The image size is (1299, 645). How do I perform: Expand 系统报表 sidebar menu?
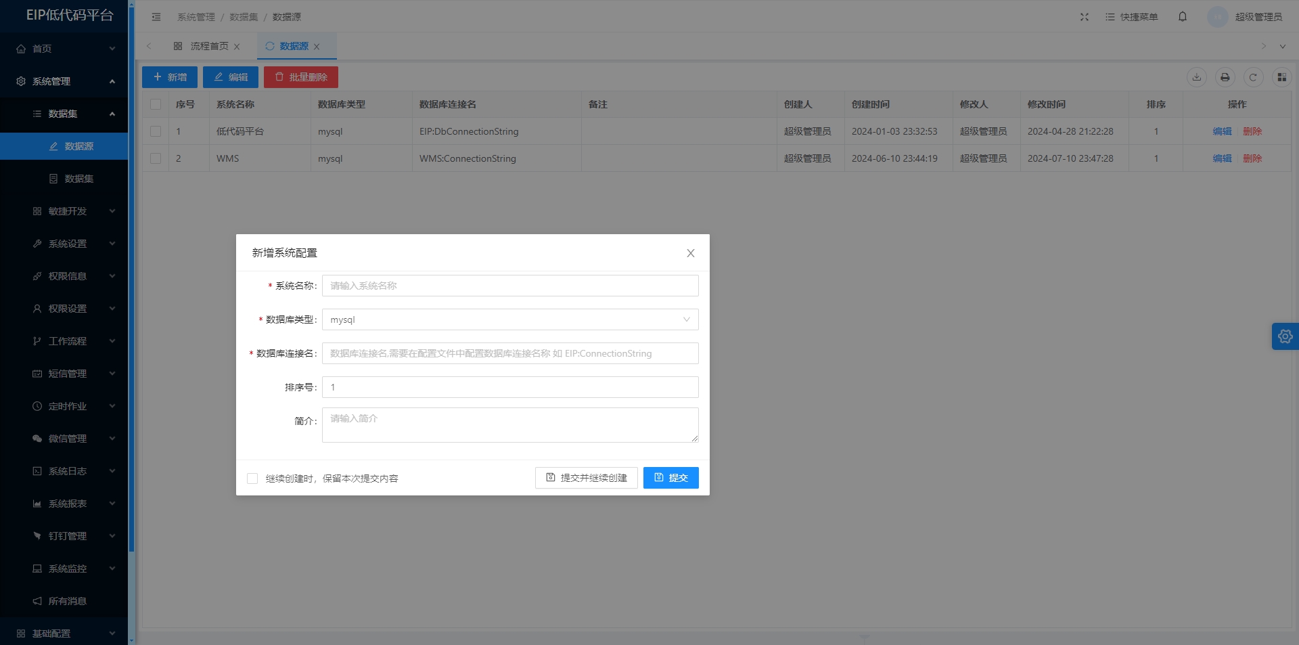click(x=64, y=504)
